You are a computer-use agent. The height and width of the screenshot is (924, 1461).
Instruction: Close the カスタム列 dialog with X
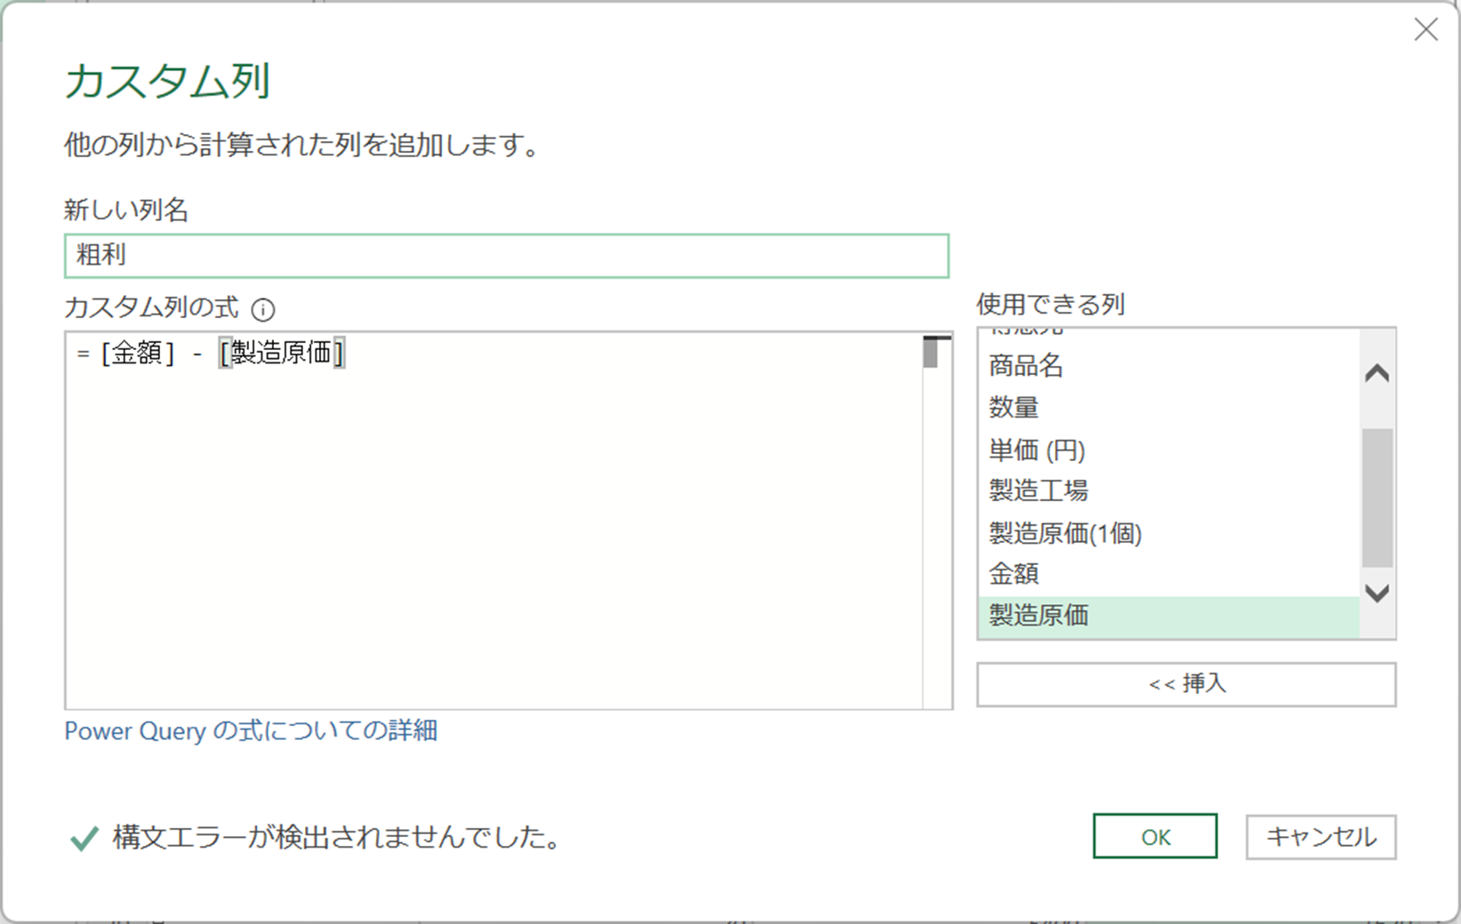coord(1425,30)
